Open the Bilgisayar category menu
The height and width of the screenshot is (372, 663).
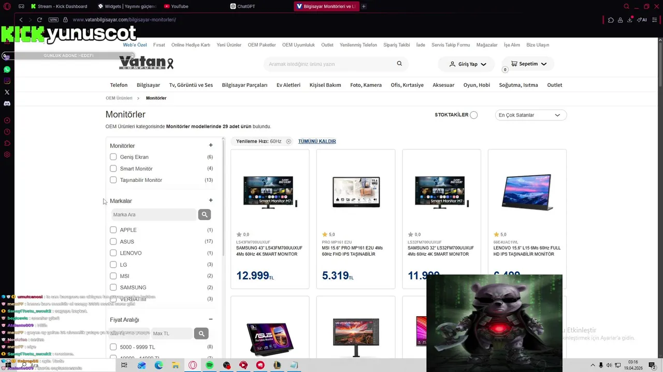(x=148, y=85)
